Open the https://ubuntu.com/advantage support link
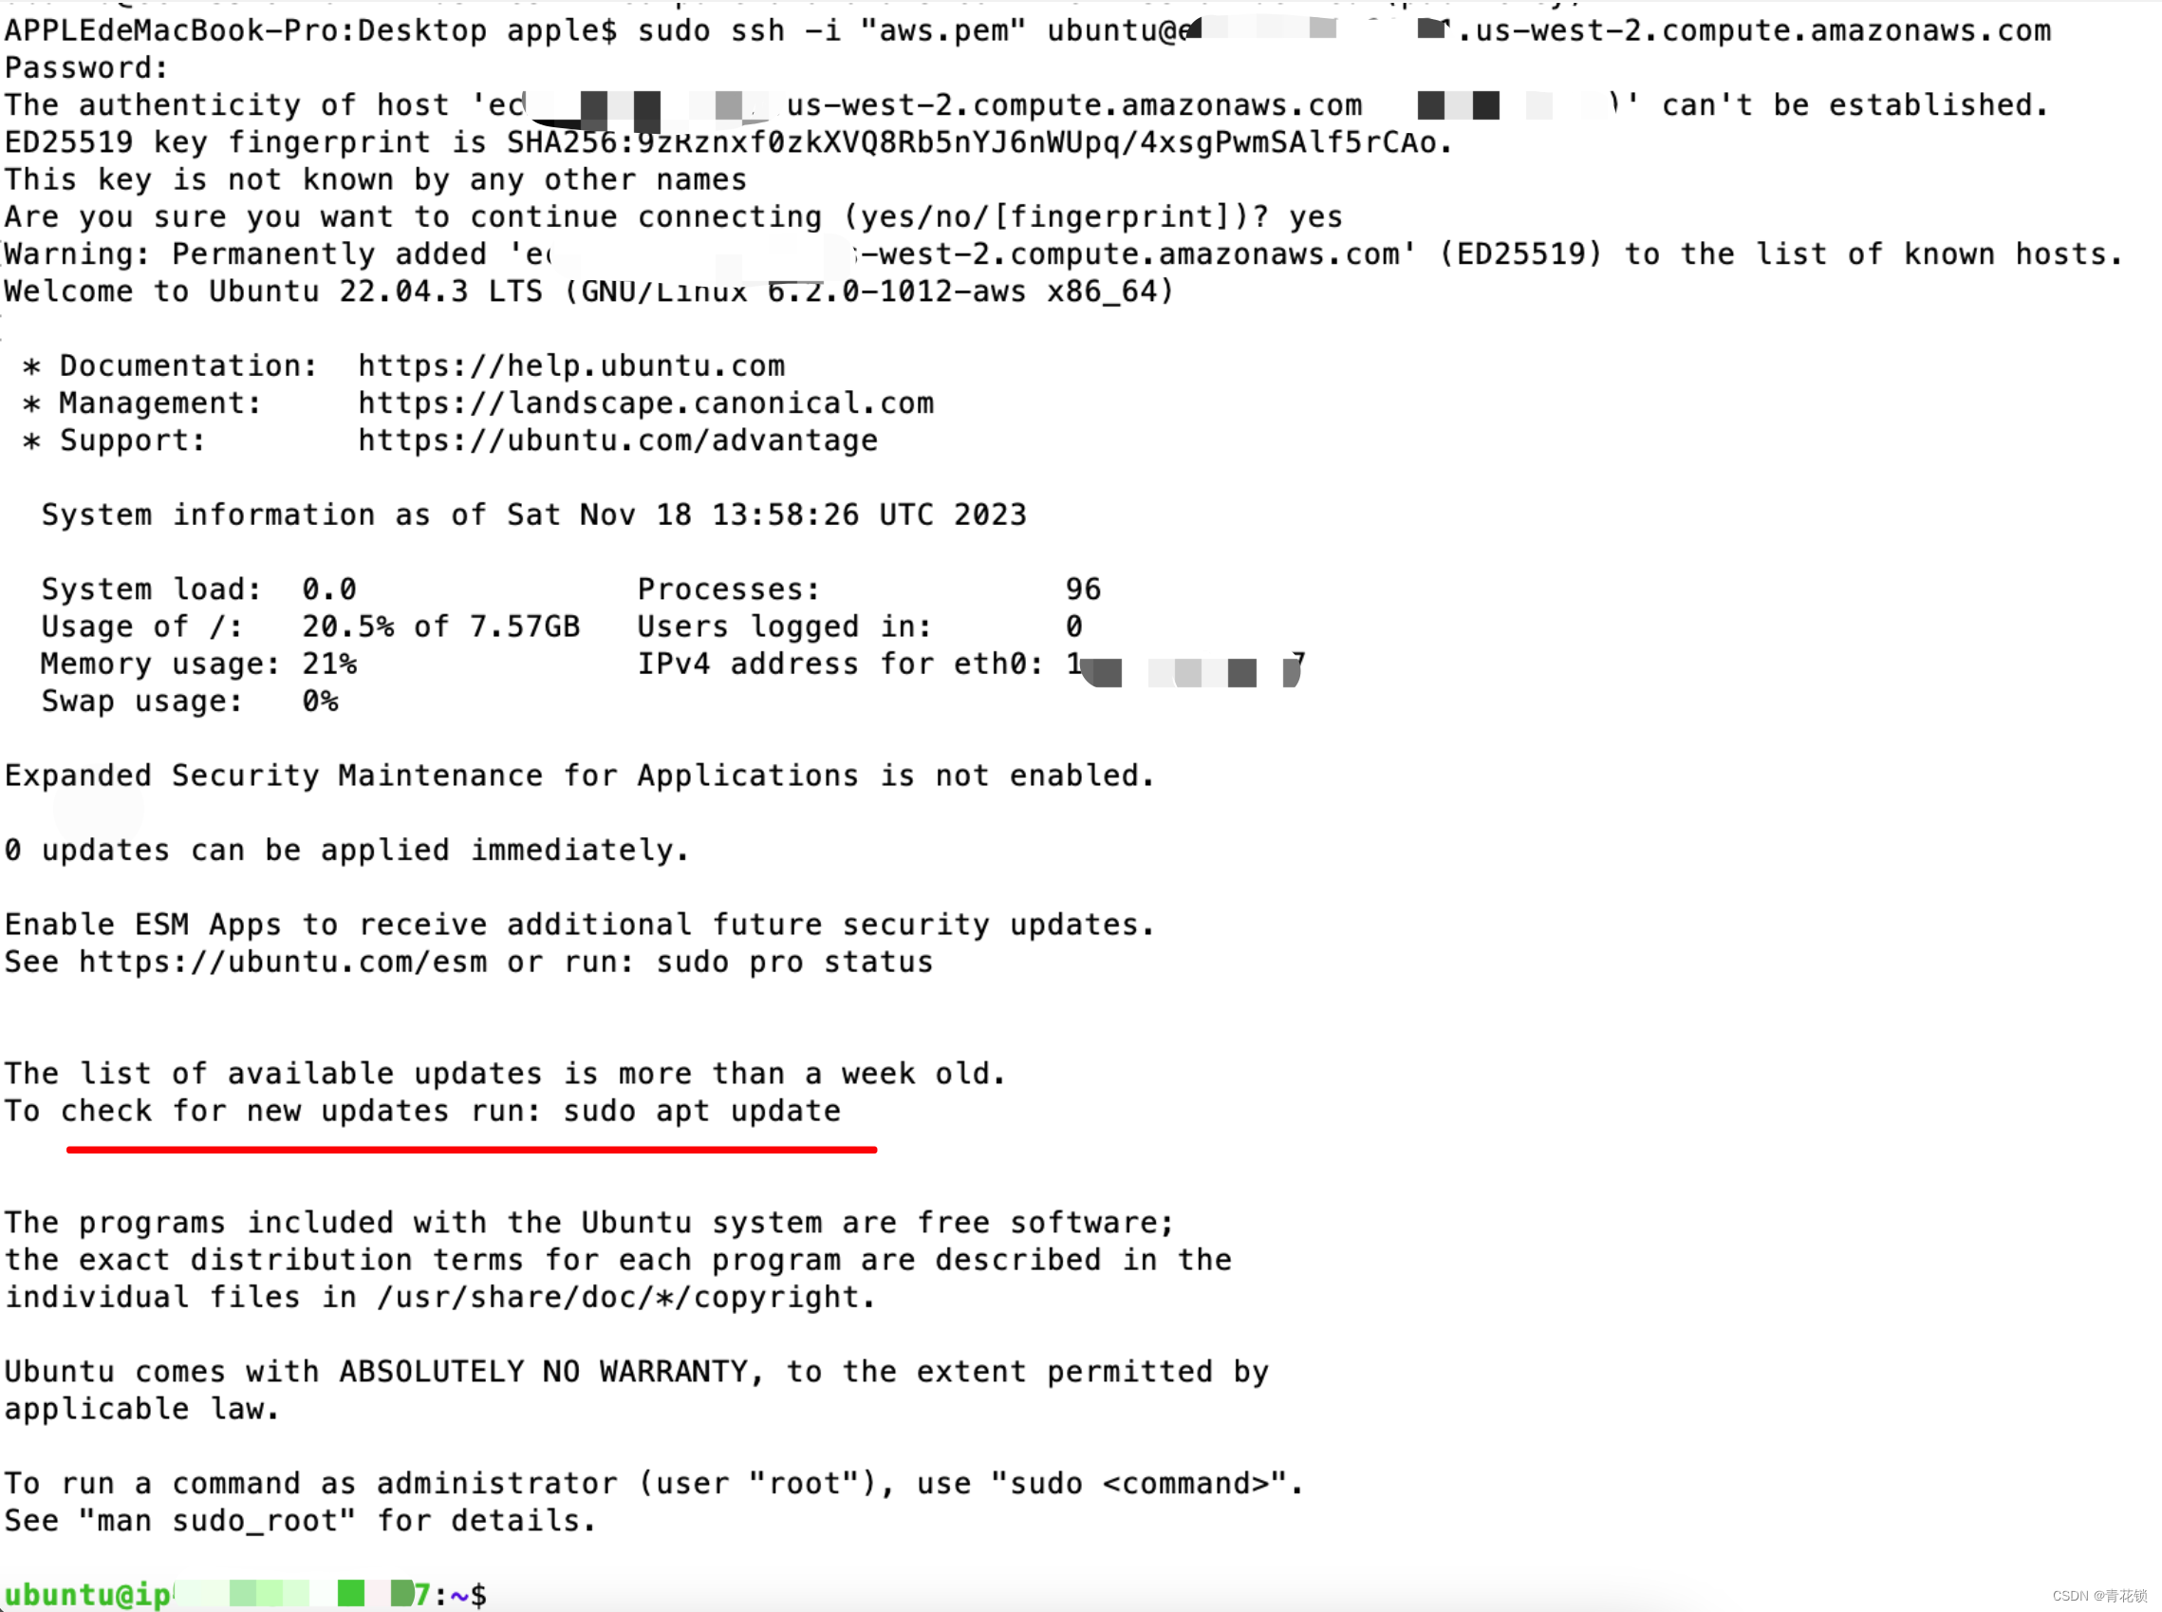The height and width of the screenshot is (1612, 2162). pyautogui.click(x=616, y=440)
